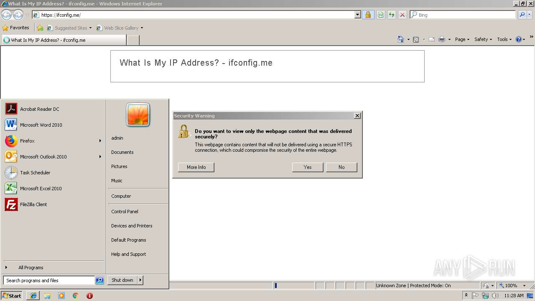The image size is (535, 301).
Task: Click Internet Explorer taskbar icon
Action: point(33,296)
